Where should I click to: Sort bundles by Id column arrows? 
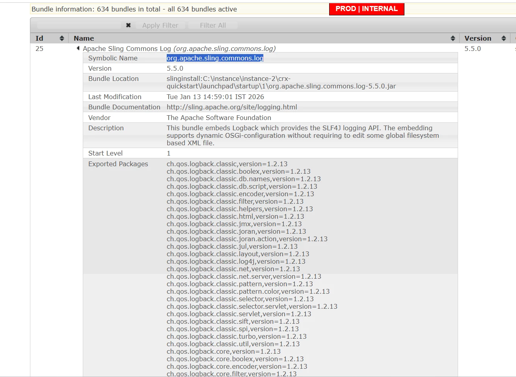click(62, 38)
